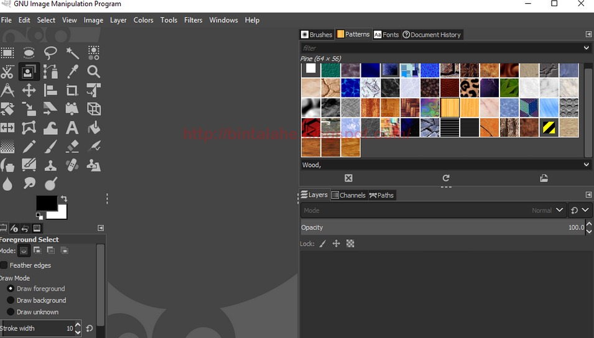This screenshot has height=338, width=594.
Task: Open the Filters menu
Action: [x=193, y=20]
